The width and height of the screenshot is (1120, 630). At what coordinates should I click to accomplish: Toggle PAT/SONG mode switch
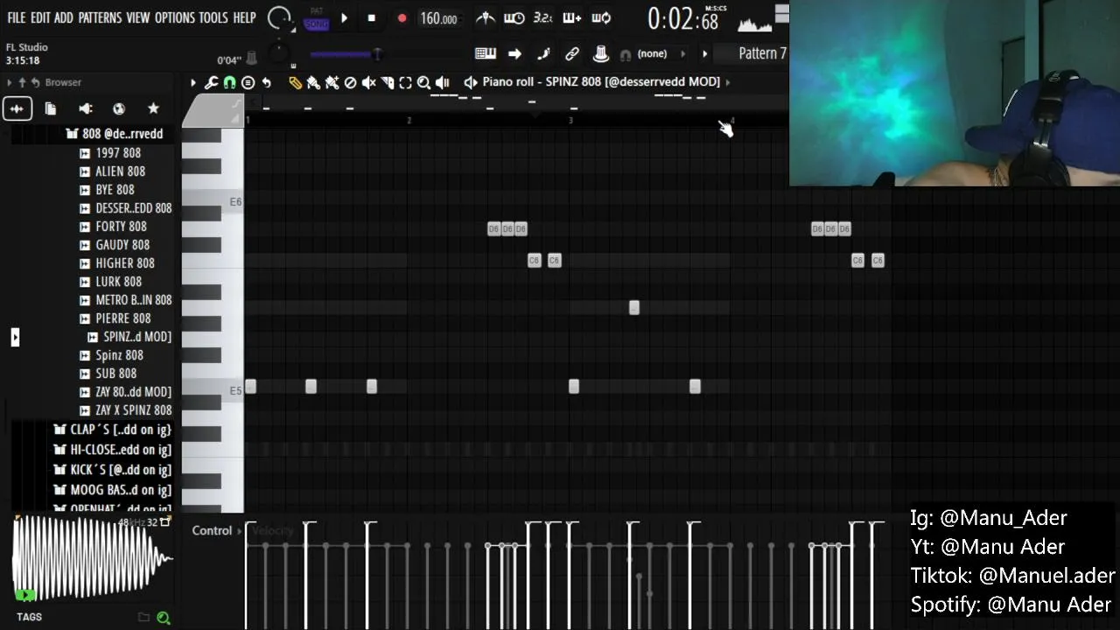tap(316, 18)
